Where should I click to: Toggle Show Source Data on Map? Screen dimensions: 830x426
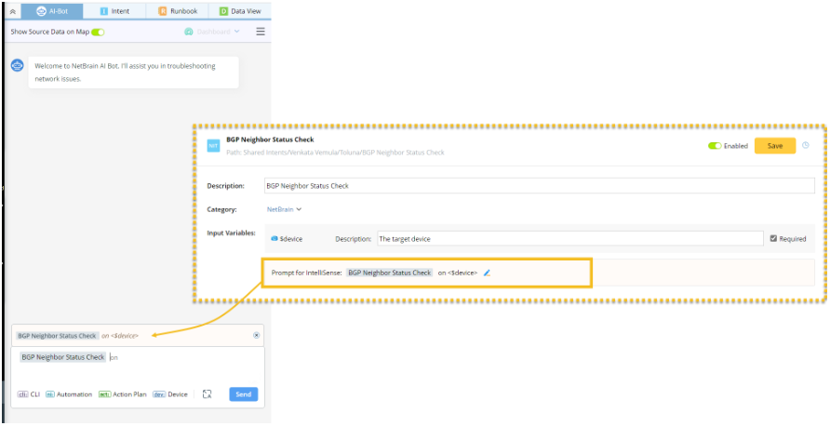pyautogui.click(x=98, y=32)
